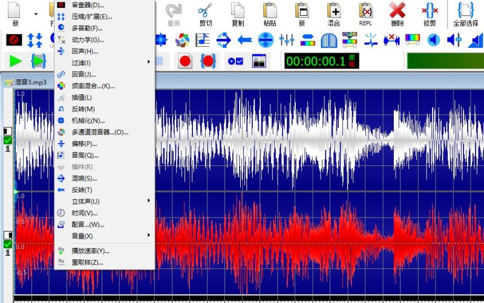Image resolution: width=484 pixels, height=303 pixels.
Task: Select the 偏移(P)... menu entry
Action: pos(104,144)
